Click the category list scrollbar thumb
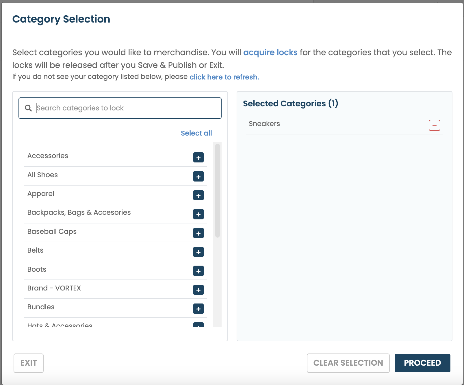The height and width of the screenshot is (385, 464). [x=218, y=191]
